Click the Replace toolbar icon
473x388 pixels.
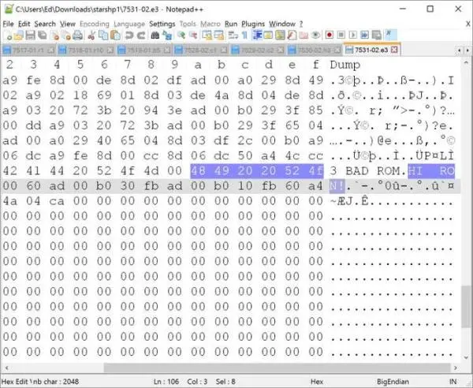(x=167, y=35)
